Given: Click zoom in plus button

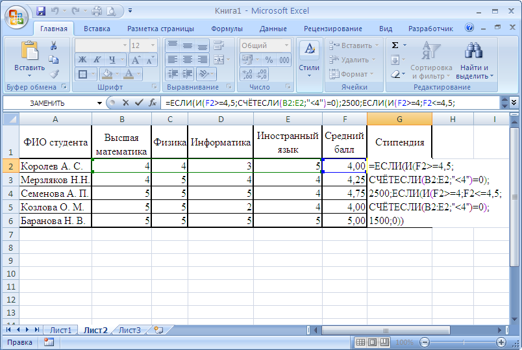Looking at the screenshot, I should tap(501, 342).
